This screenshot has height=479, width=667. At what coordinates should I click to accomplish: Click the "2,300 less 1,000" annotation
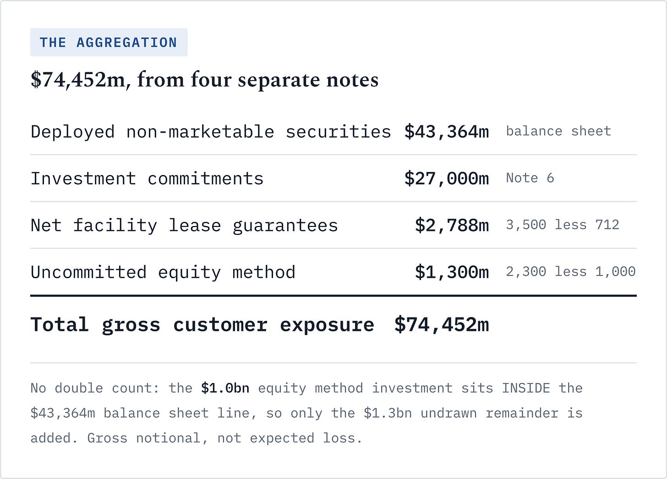coord(571,272)
